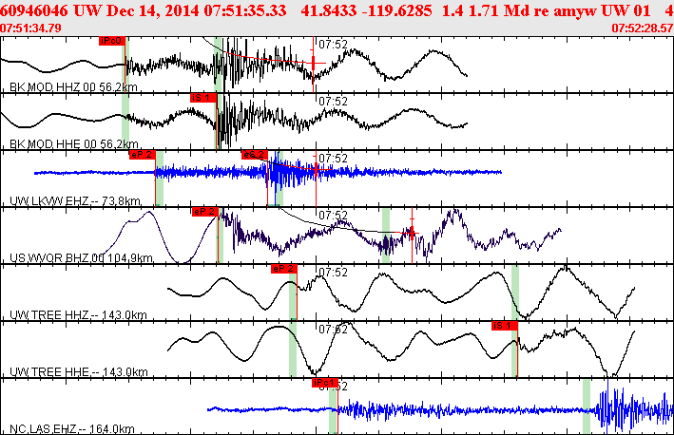Click the iPc1 pick flag on NC LAS EHZ
Screen dimensions: 674x435
(325, 383)
